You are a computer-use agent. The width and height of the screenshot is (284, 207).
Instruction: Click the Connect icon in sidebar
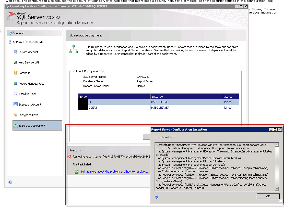click(x=11, y=33)
